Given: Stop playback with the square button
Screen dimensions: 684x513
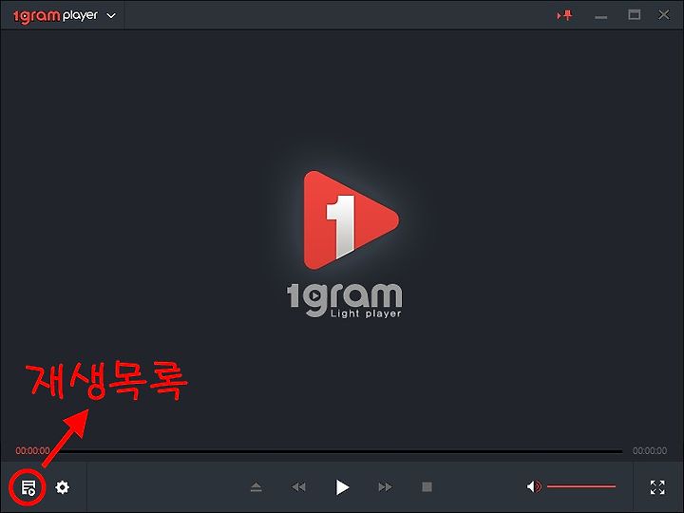Looking at the screenshot, I should pyautogui.click(x=427, y=486).
